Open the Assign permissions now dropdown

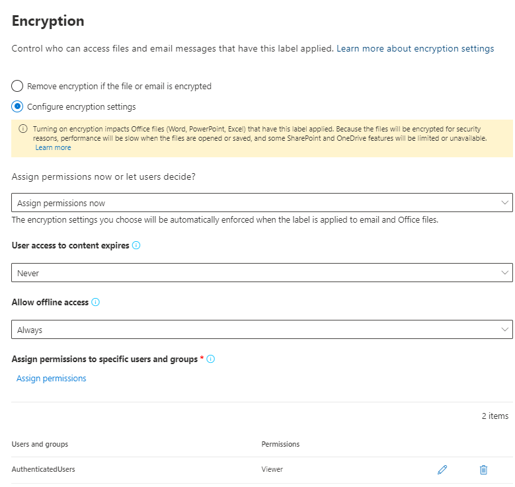pos(262,203)
